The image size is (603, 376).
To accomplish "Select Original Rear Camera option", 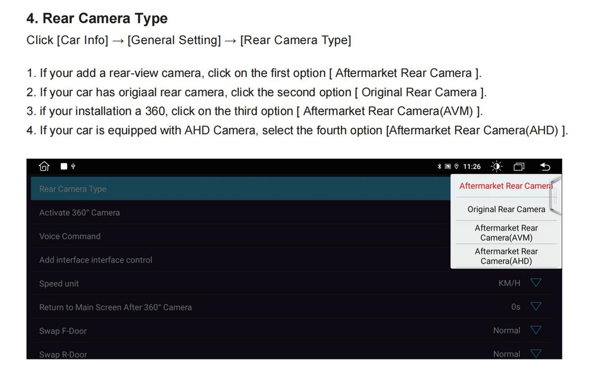I will click(506, 210).
